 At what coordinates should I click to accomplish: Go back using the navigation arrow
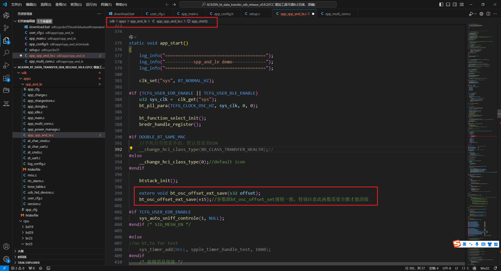click(x=167, y=4)
